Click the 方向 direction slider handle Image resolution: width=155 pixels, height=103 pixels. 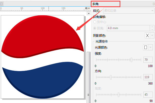point(111,77)
